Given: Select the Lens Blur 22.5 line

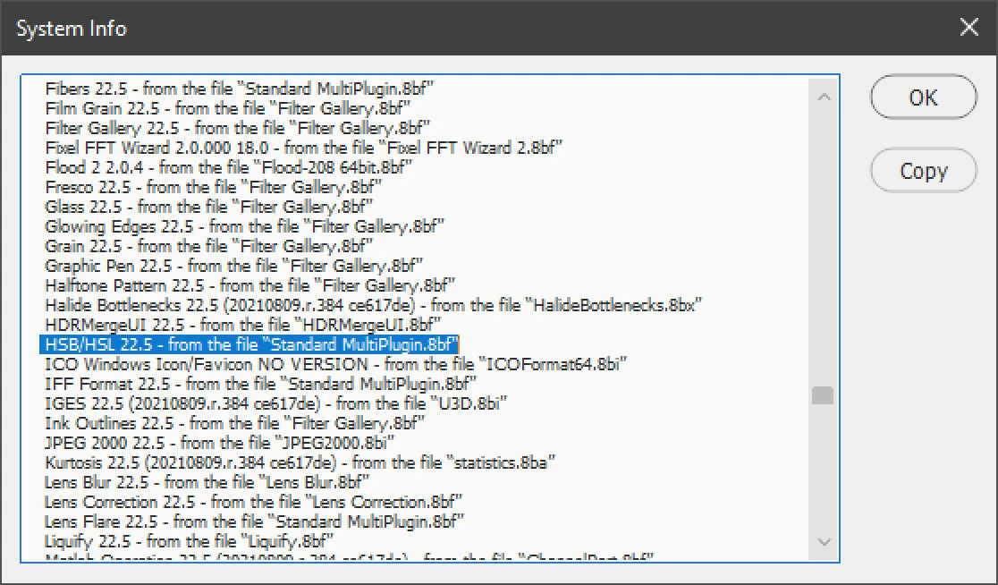Looking at the screenshot, I should 207,482.
